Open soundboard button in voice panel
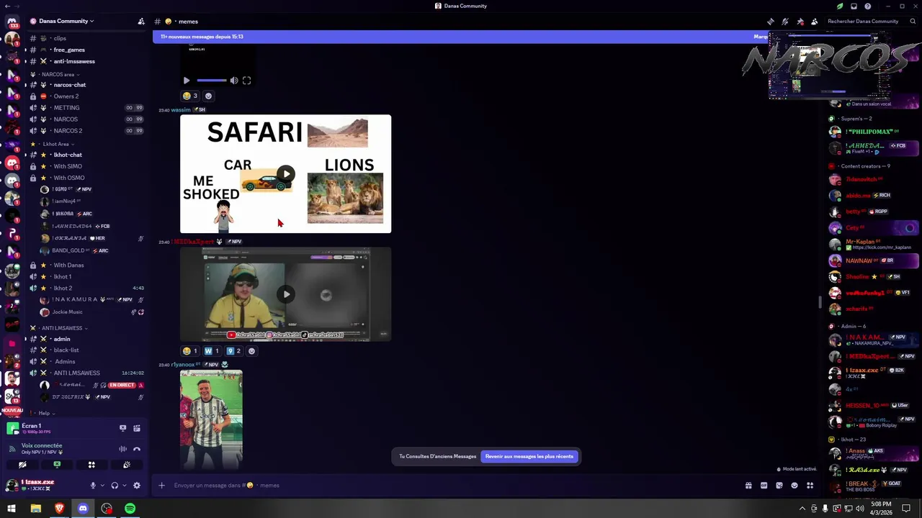Viewport: 922px width, 518px height. pos(127,465)
